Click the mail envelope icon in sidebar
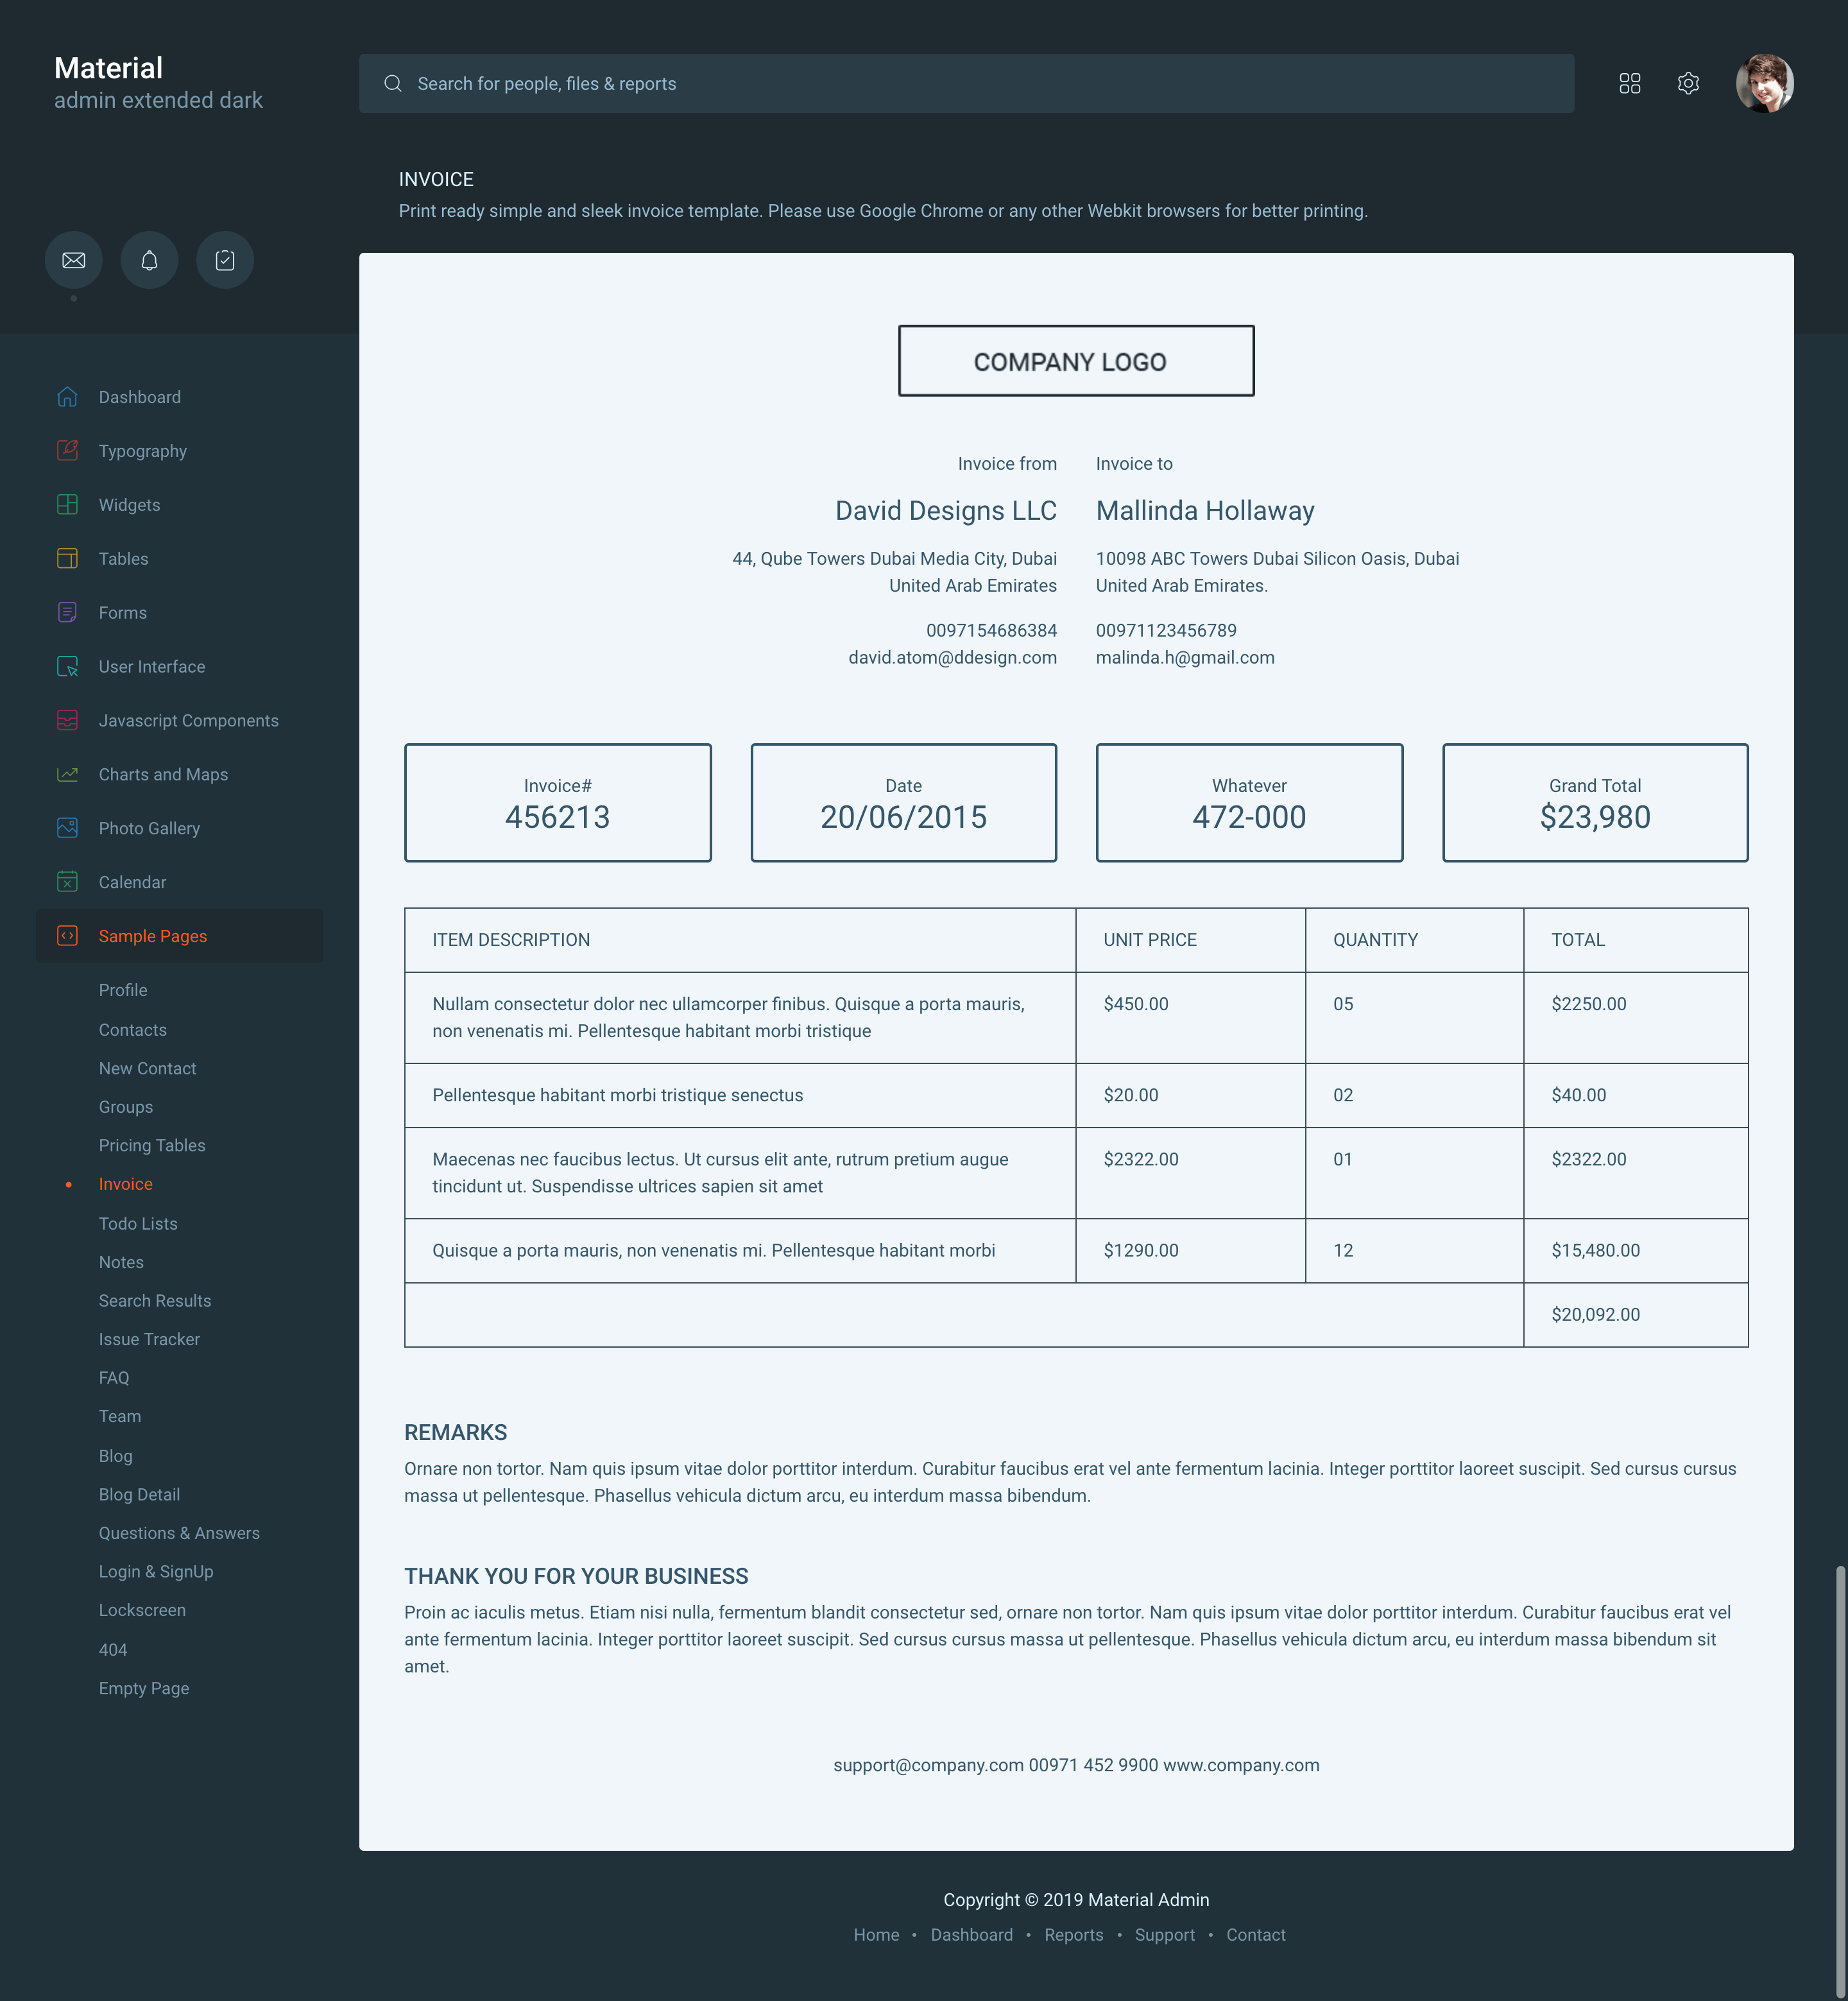Screen dimensions: 1848x2001 point(73,260)
